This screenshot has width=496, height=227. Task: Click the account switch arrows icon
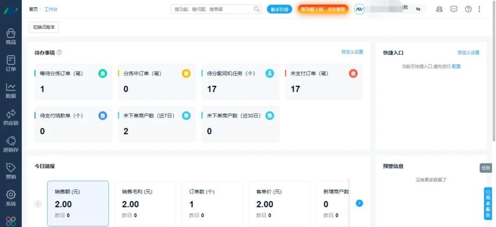(x=418, y=9)
